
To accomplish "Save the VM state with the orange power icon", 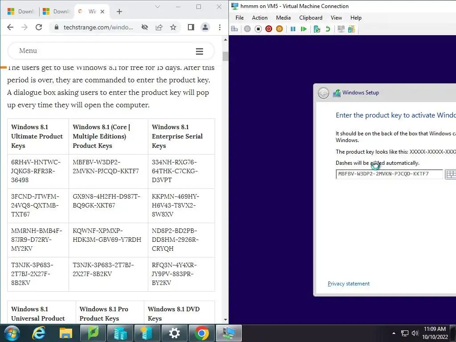I will (x=279, y=29).
